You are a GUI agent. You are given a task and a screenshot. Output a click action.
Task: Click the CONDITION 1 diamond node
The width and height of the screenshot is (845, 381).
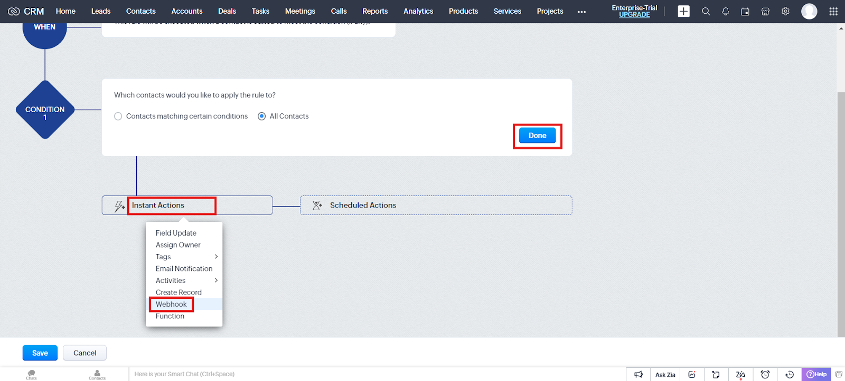[45, 110]
